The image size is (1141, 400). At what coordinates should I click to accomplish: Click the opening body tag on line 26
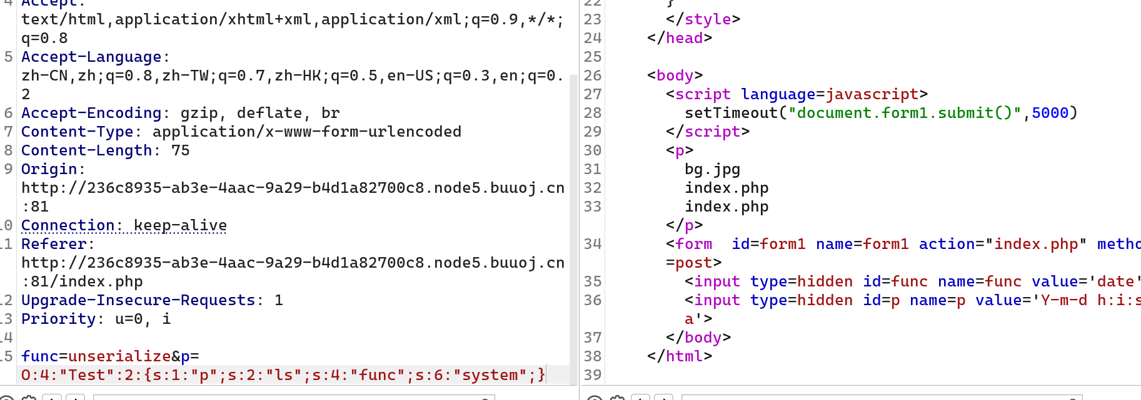[675, 76]
